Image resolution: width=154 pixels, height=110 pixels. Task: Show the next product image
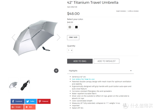pos(59,37)
